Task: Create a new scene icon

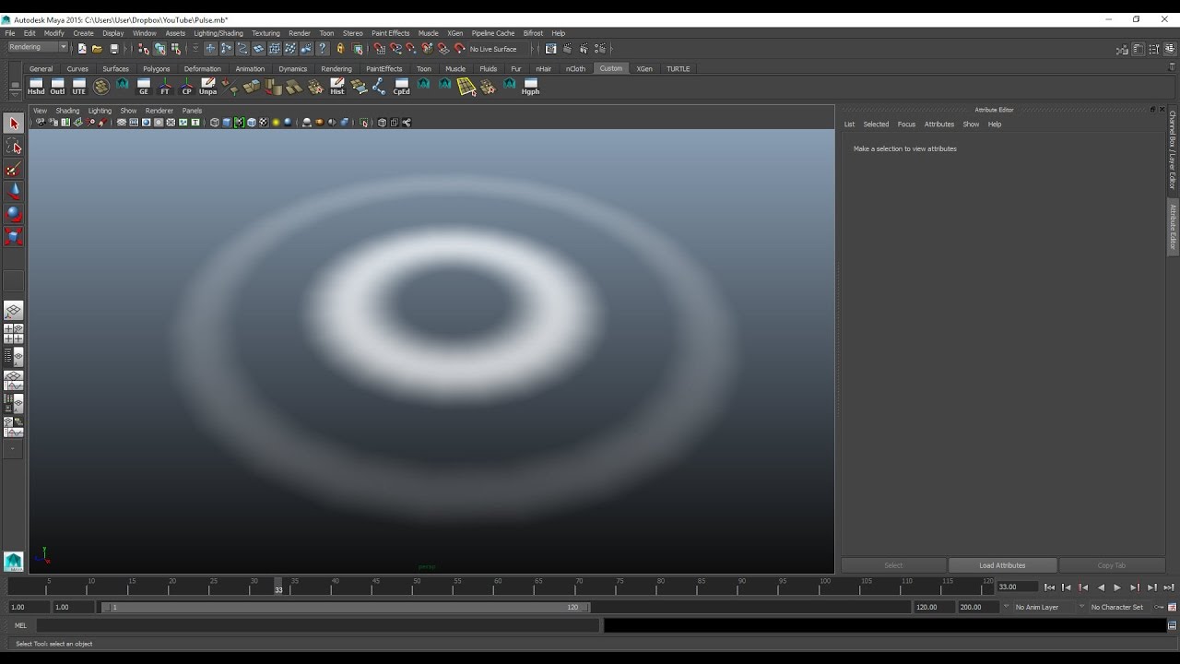Action: click(82, 49)
